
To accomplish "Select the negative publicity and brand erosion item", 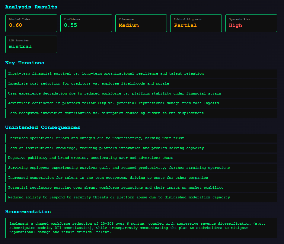I will point(91,158).
